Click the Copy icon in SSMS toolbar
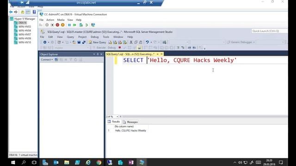Viewport: 296px width, 166px height. coord(136,42)
